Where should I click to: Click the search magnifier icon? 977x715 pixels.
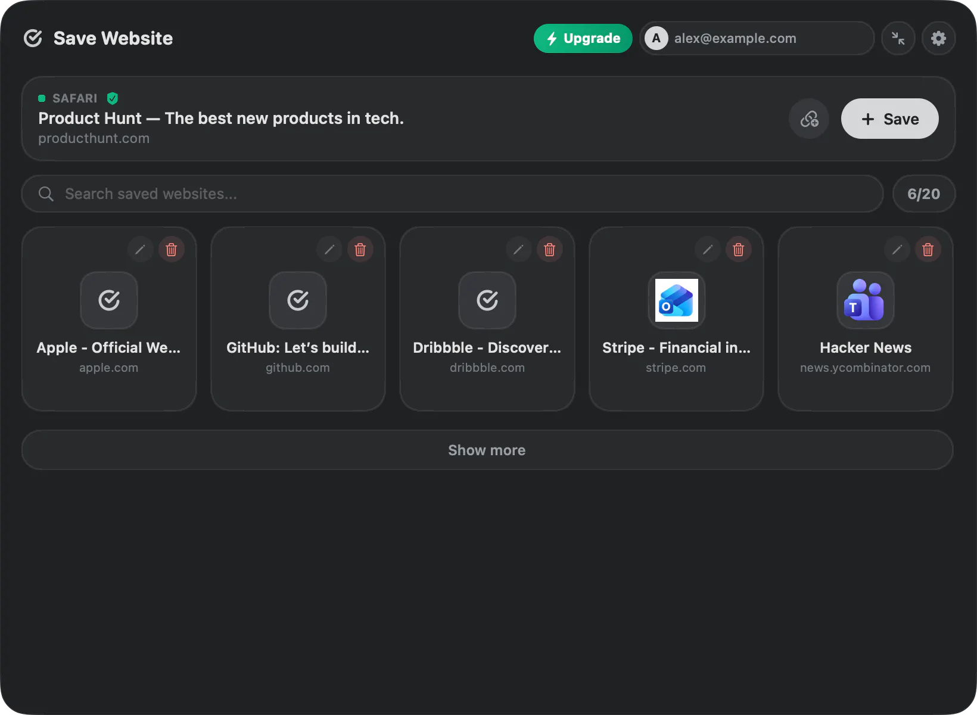46,194
